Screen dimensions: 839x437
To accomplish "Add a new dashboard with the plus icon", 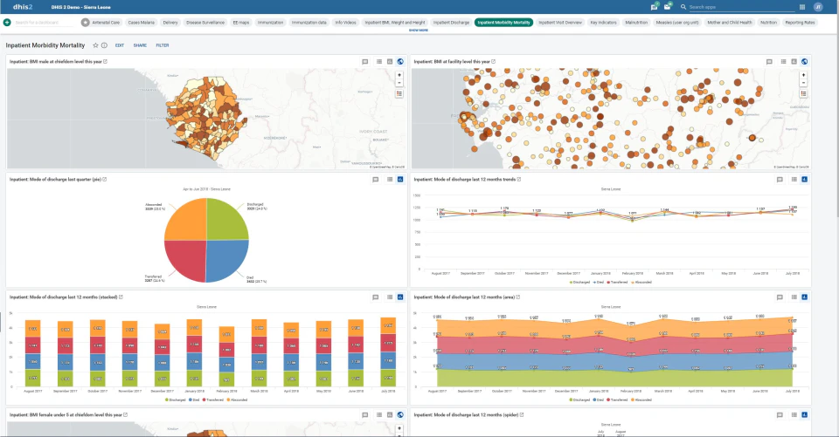I will click(8, 22).
